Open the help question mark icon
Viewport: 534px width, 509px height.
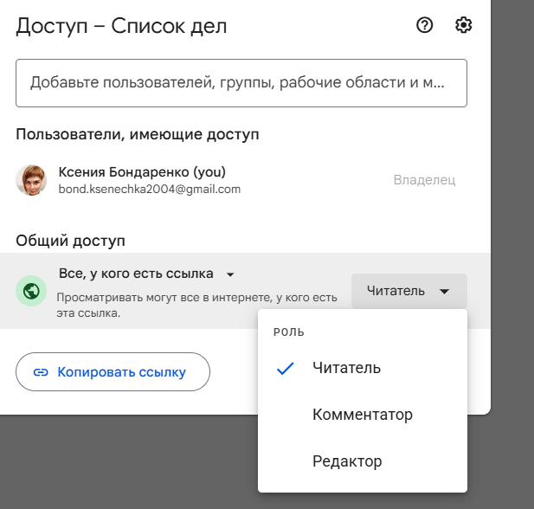424,25
